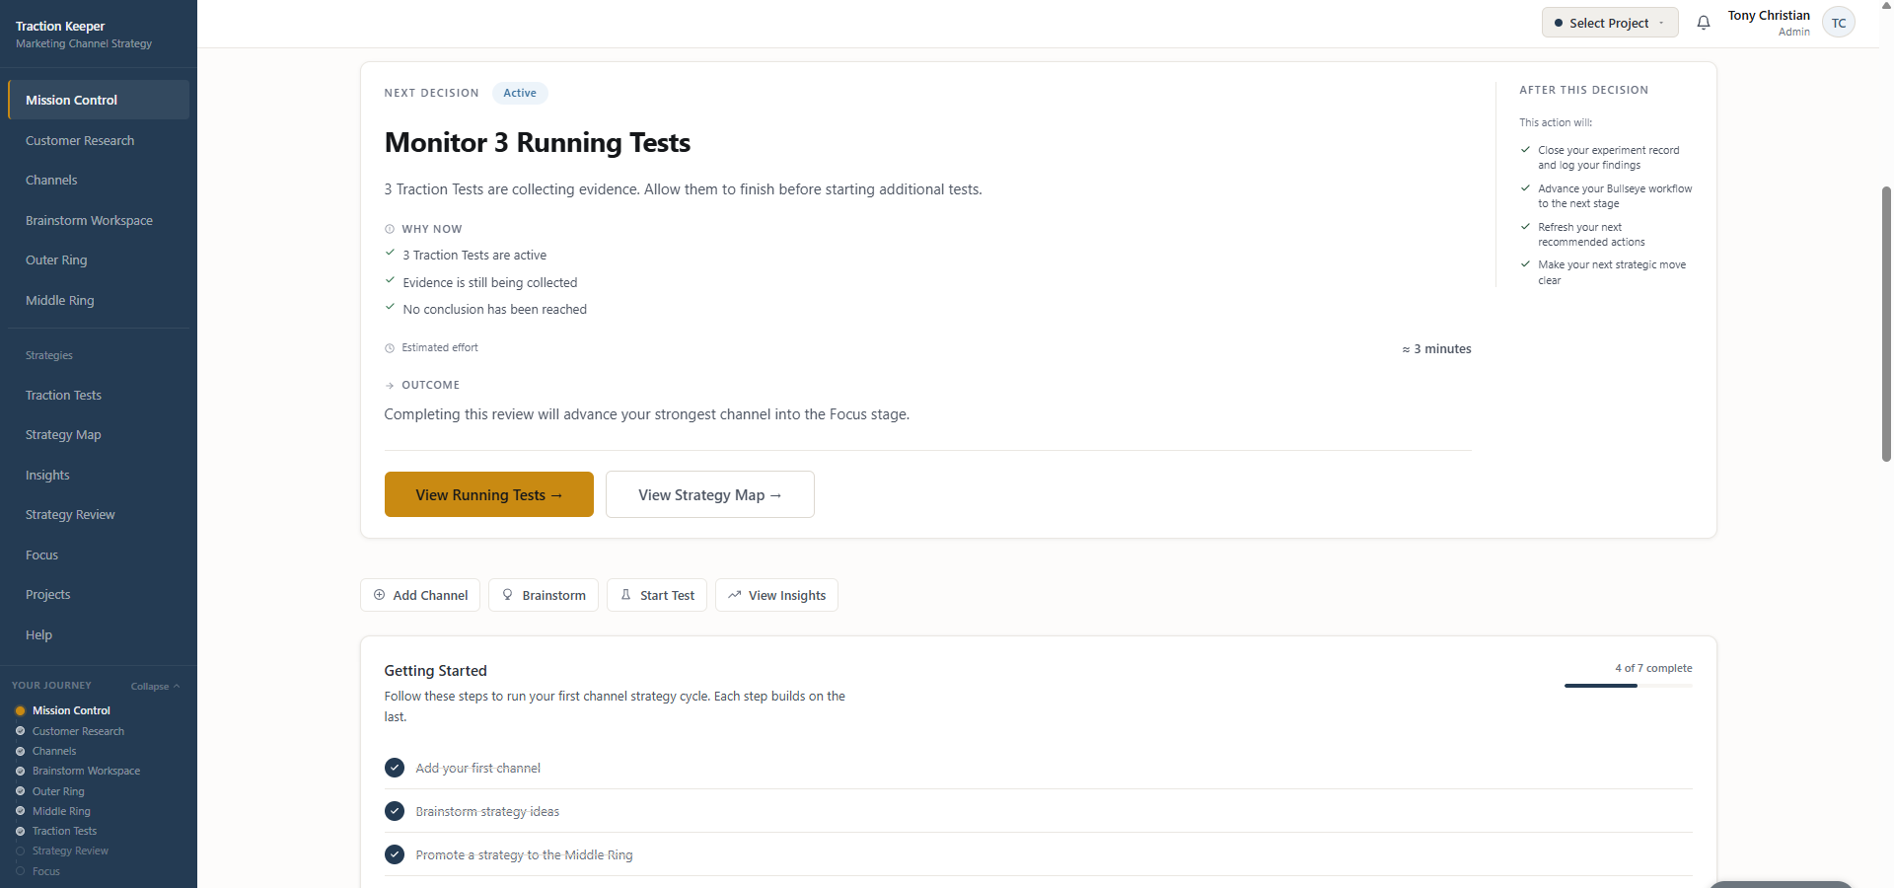Click 'Refresh your next recommended actions' item
Screen dimensions: 1894x888
[x=1591, y=235]
